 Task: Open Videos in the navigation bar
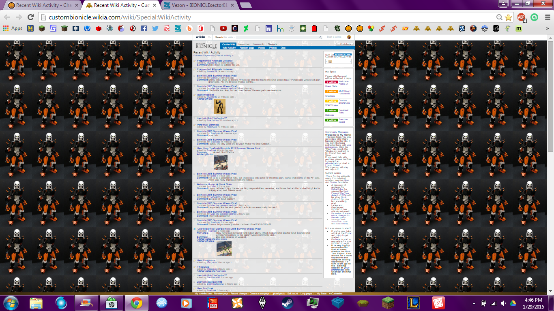click(261, 48)
